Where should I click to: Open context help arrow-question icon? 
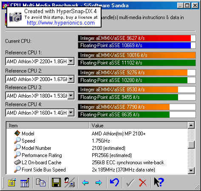159,182
